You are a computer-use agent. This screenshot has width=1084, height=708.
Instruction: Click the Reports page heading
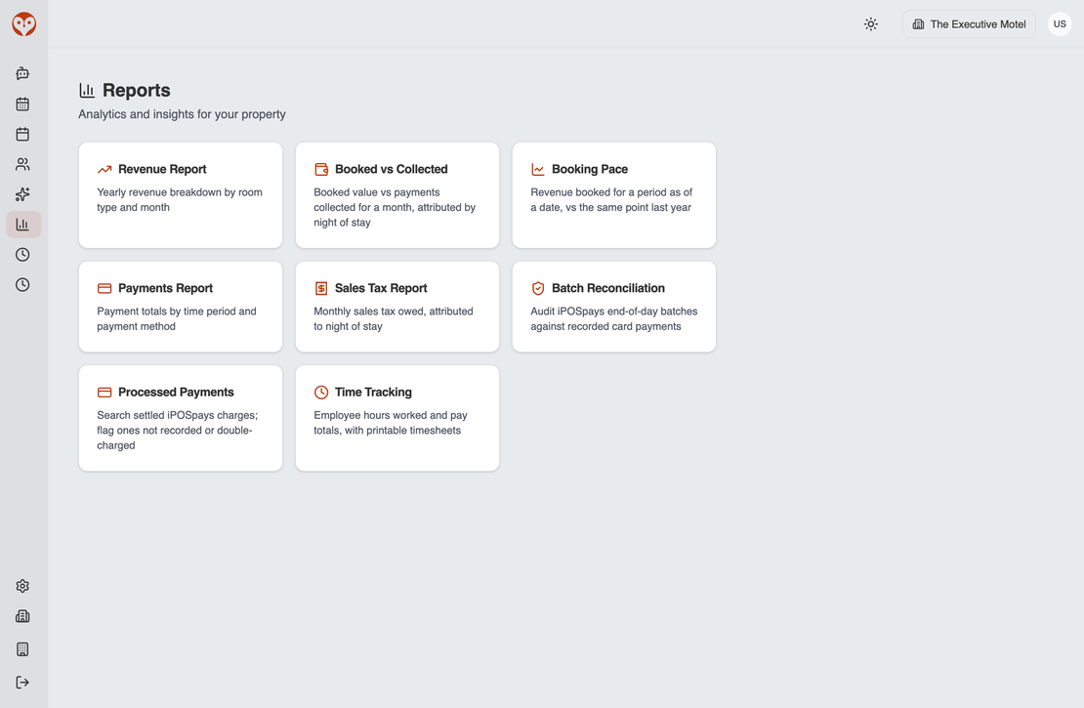136,91
